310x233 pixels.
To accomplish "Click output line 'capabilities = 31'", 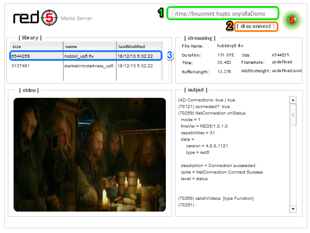I will tap(198, 133).
